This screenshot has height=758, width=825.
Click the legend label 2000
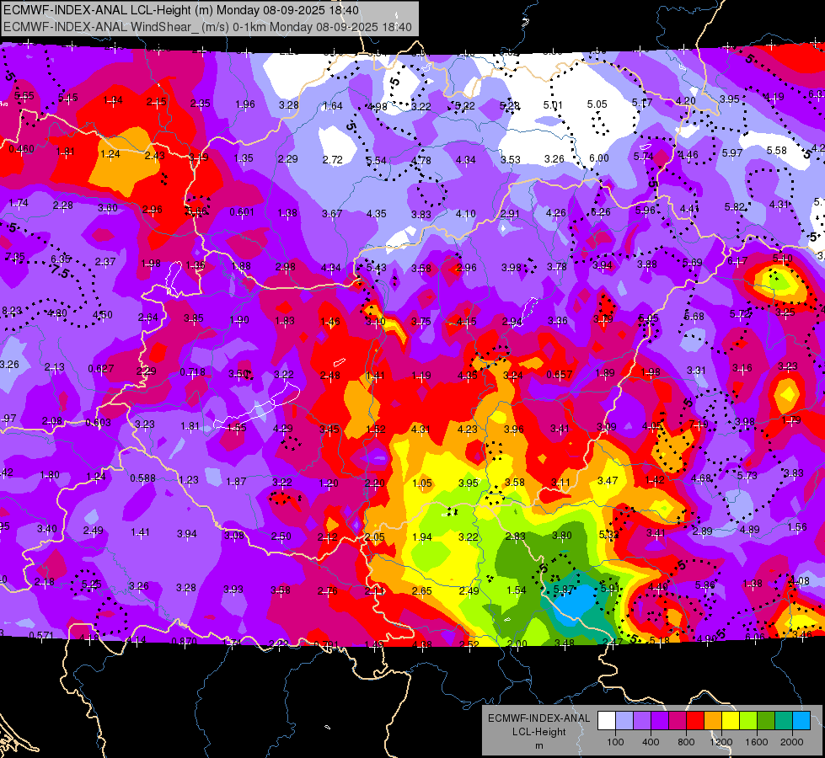792,742
